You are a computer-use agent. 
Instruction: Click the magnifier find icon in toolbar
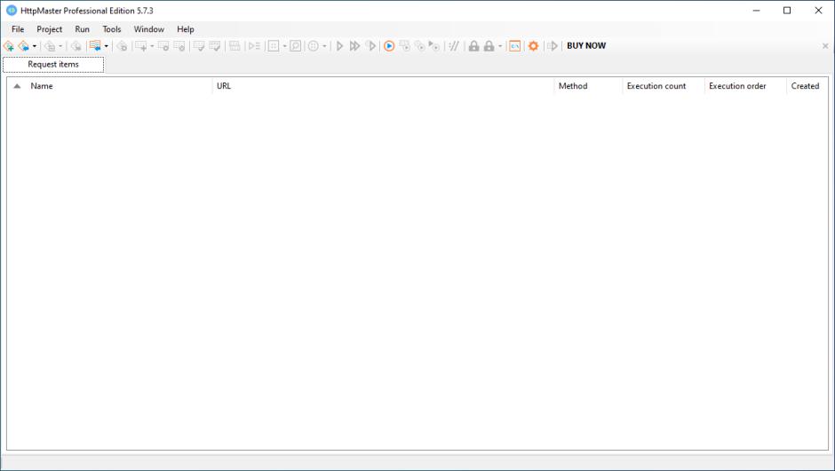point(296,46)
